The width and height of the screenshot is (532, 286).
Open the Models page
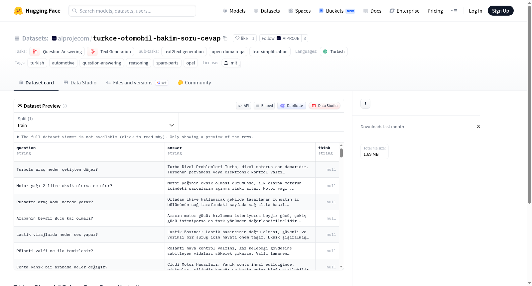[x=234, y=11]
